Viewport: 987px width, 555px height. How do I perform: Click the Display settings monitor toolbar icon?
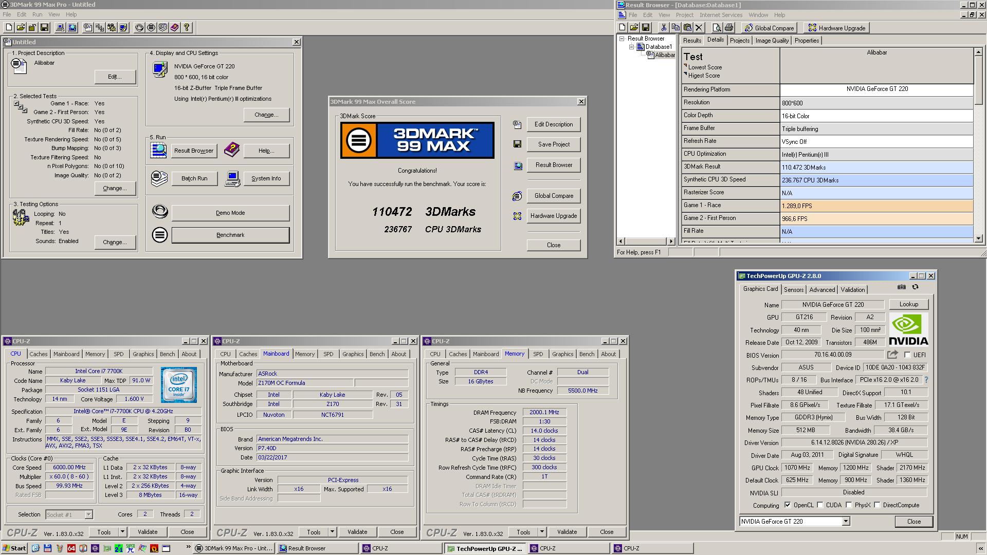pos(123,28)
